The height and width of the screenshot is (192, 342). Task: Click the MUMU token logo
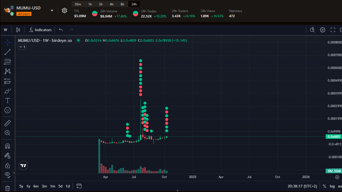(x=8, y=10)
